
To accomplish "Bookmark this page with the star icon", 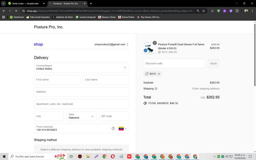I will point(204,11).
